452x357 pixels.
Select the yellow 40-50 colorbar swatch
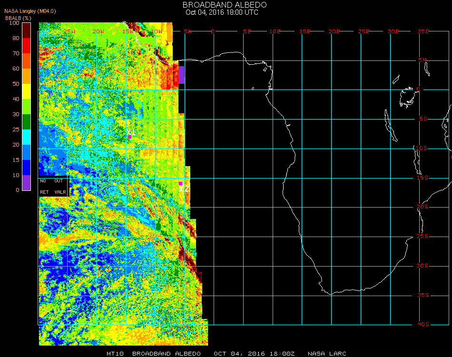[x=27, y=91]
